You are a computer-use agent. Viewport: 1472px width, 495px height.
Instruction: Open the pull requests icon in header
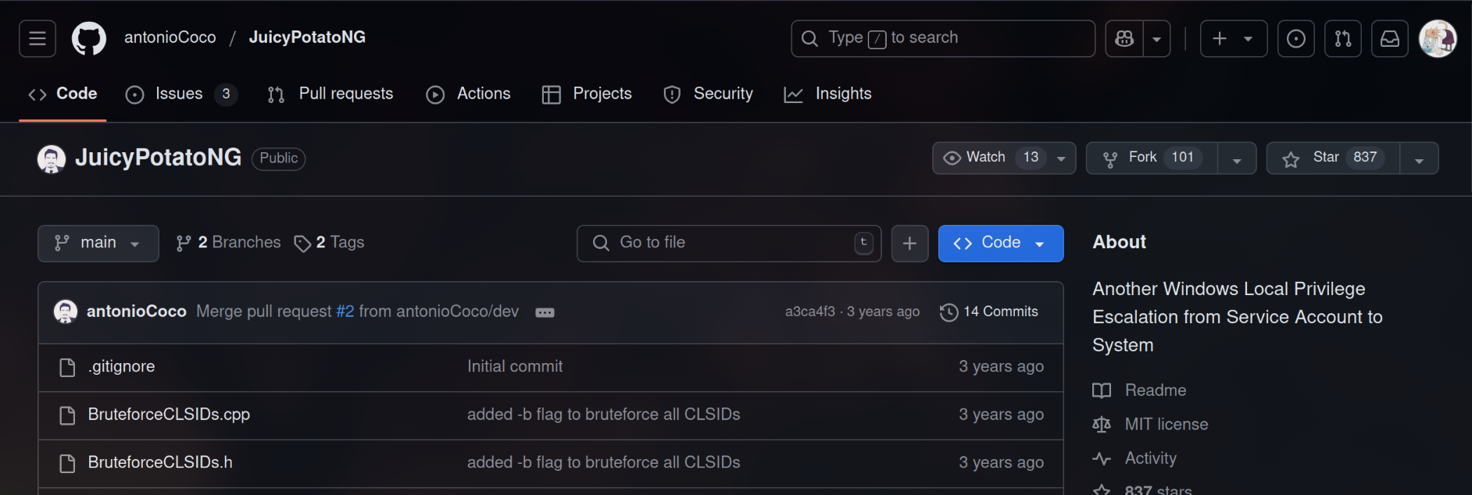coord(1342,38)
